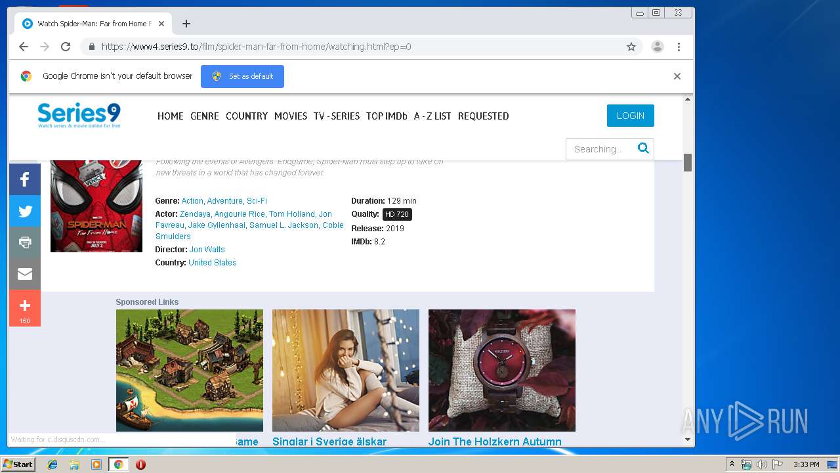The width and height of the screenshot is (840, 473).
Task: Open the United States country link
Action: click(213, 263)
